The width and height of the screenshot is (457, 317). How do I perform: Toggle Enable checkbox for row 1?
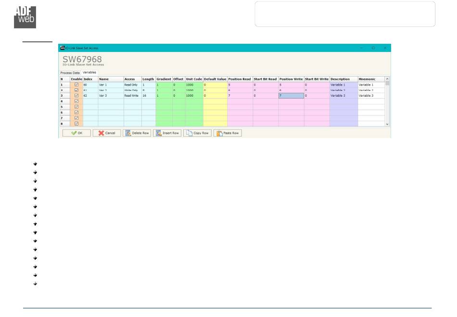(76, 85)
